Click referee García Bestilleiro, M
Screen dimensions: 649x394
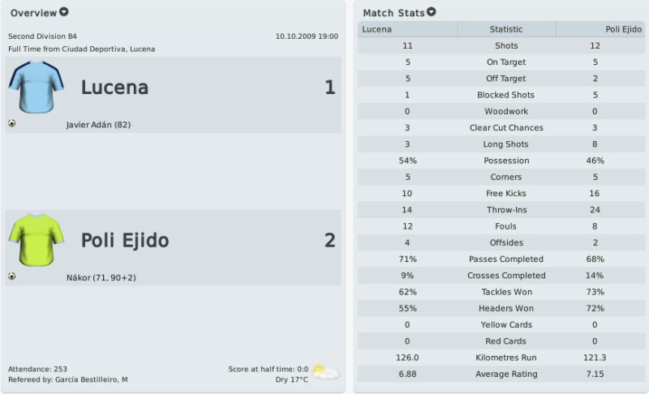92,379
